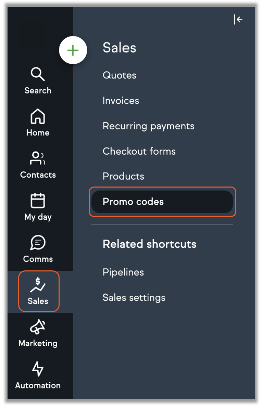Open Marketing megaphone icon

38,328
